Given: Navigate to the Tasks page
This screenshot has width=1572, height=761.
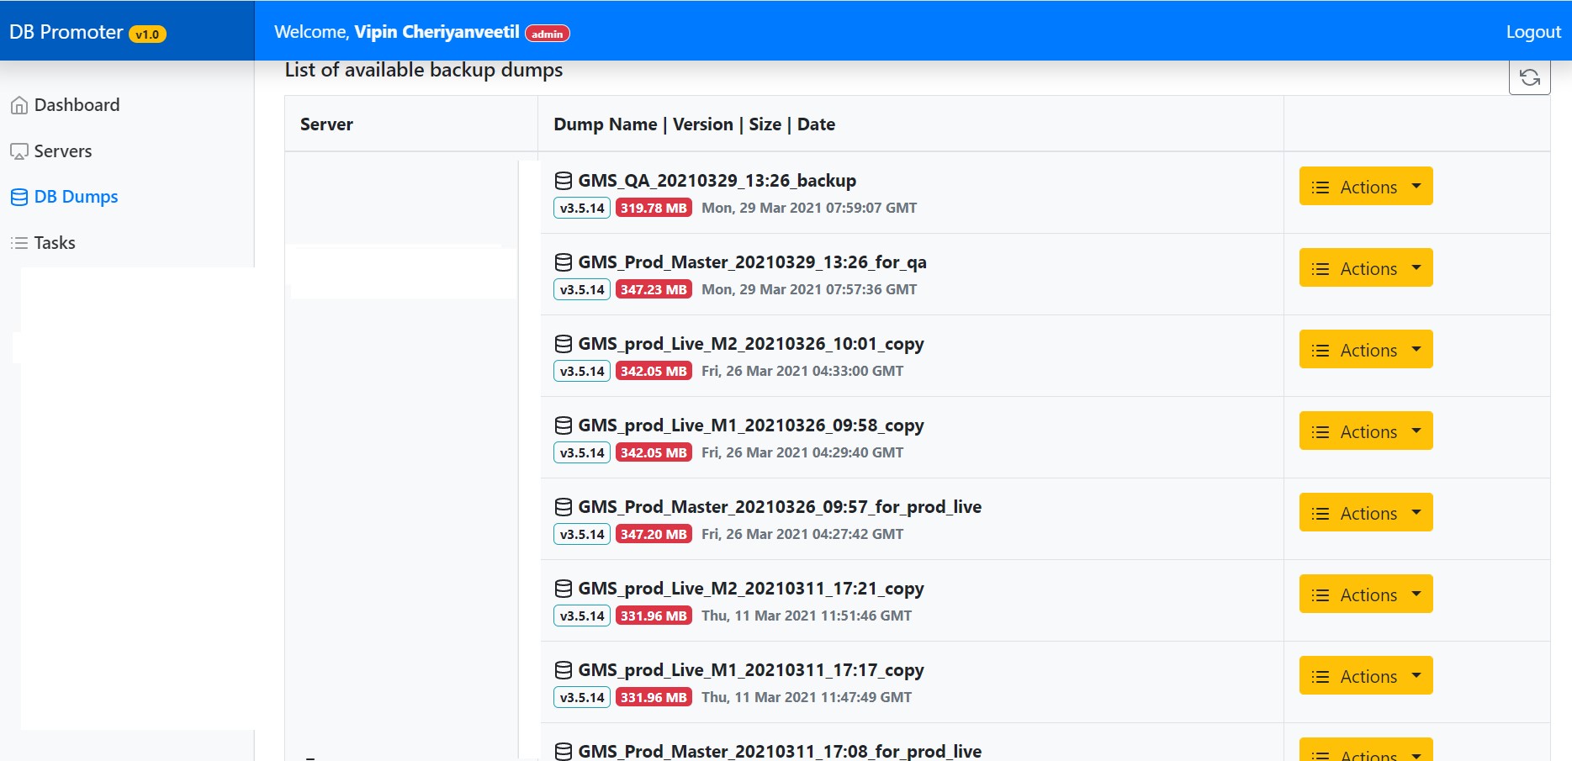Looking at the screenshot, I should point(55,243).
